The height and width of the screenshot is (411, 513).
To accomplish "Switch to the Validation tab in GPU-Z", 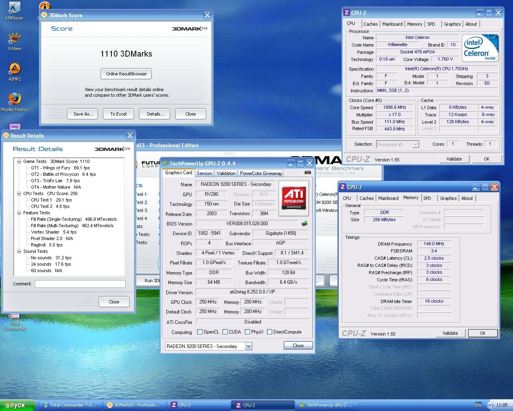I will click(x=226, y=173).
